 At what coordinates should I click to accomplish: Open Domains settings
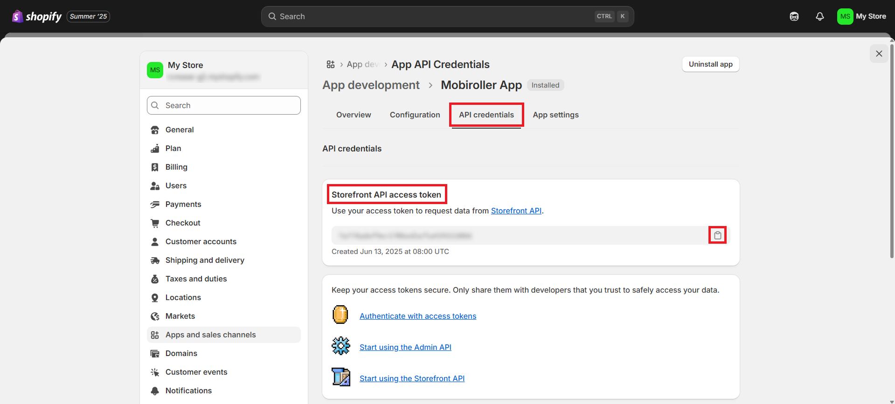click(224, 353)
